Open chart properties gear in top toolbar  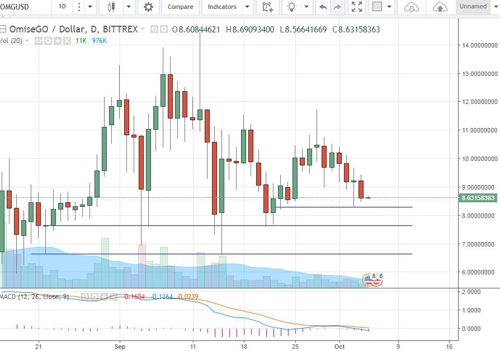point(148,7)
